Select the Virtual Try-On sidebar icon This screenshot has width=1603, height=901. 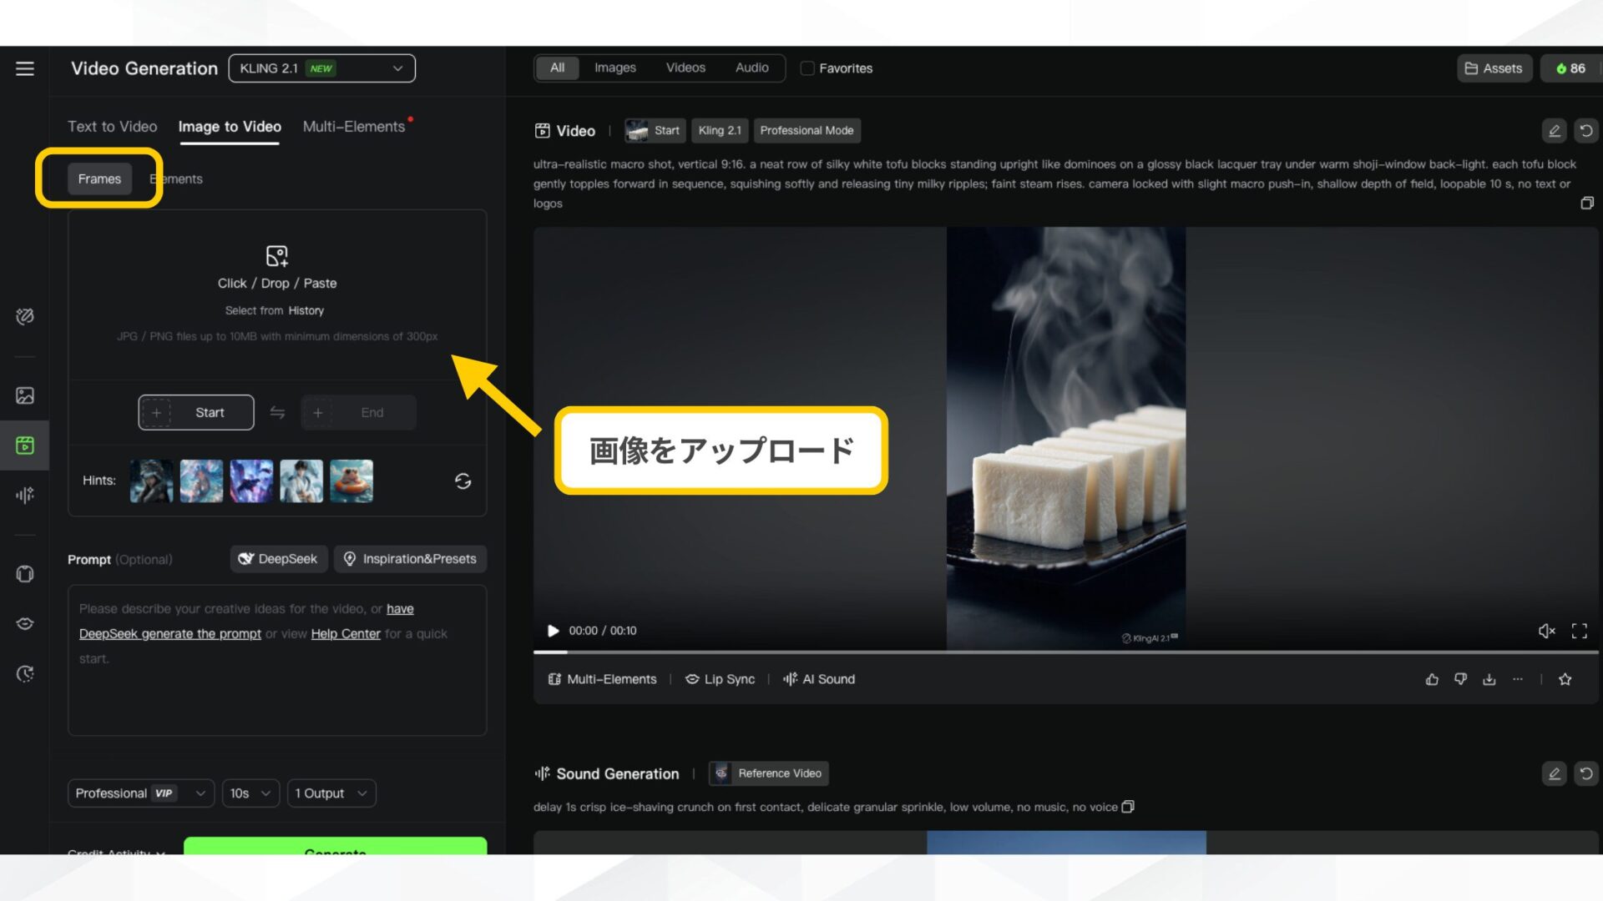25,574
